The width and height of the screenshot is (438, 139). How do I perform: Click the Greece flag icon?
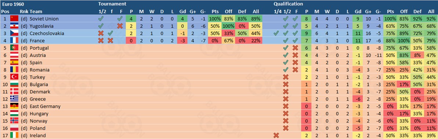point(14,99)
